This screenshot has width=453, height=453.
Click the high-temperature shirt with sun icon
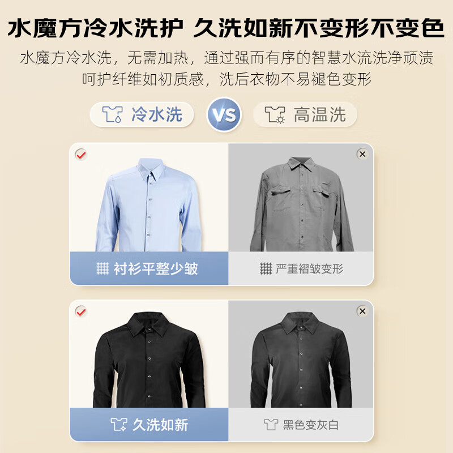[275, 114]
